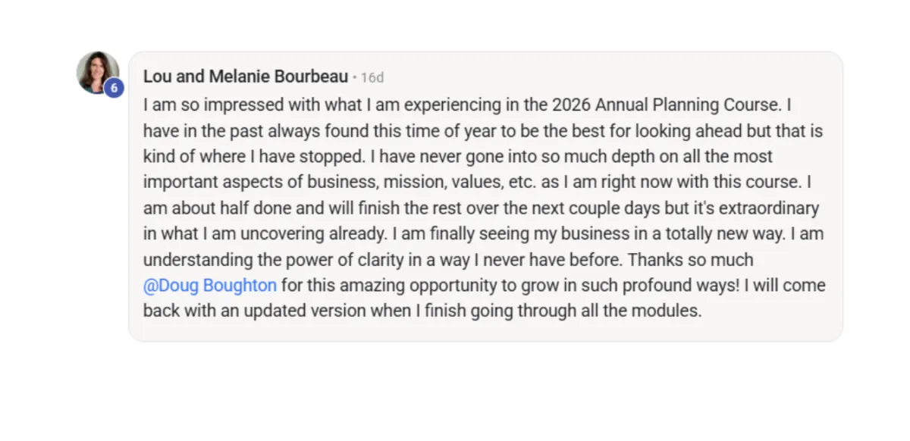The height and width of the screenshot is (441, 910).
Task: Click the 16d timestamp
Action: click(372, 77)
